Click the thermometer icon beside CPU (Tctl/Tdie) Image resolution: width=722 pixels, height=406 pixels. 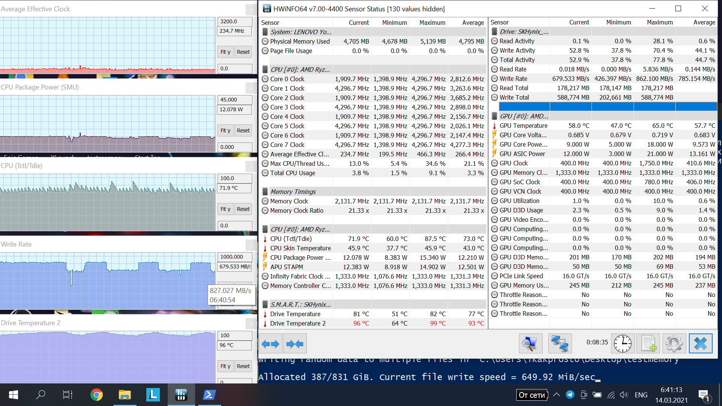pos(265,239)
